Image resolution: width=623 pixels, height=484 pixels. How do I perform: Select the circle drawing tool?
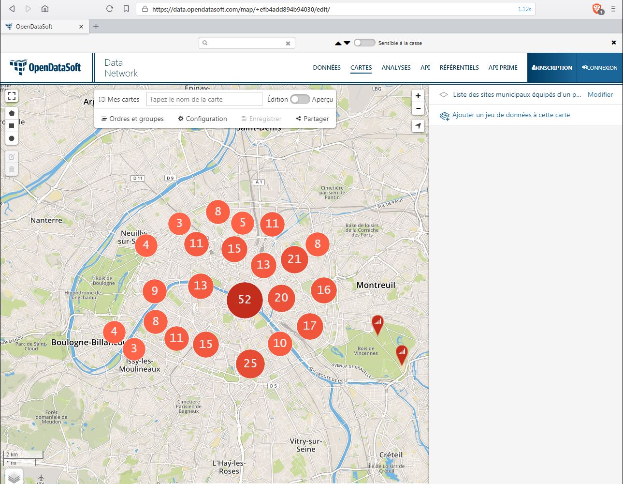(12, 138)
